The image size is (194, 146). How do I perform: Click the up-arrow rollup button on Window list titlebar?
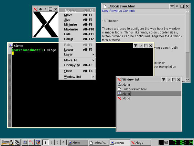pyautogui.click(x=164, y=79)
